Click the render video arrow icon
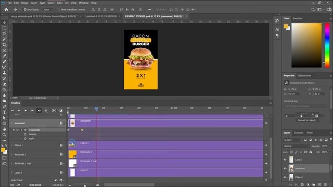 click(19, 185)
